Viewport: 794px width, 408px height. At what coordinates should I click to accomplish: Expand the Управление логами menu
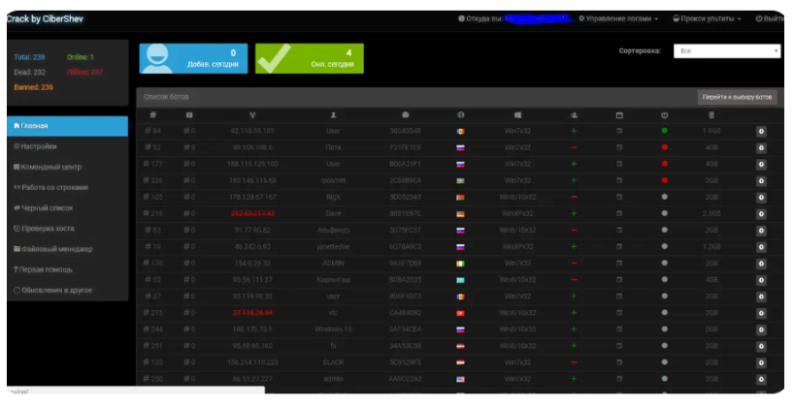618,18
